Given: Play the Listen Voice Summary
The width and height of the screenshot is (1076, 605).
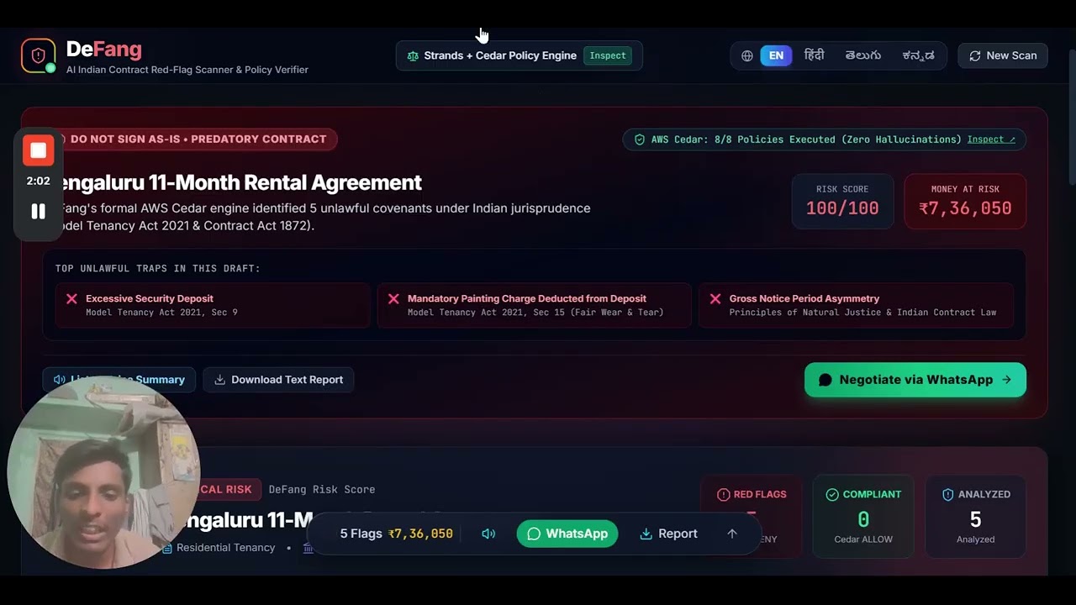Looking at the screenshot, I should point(119,380).
